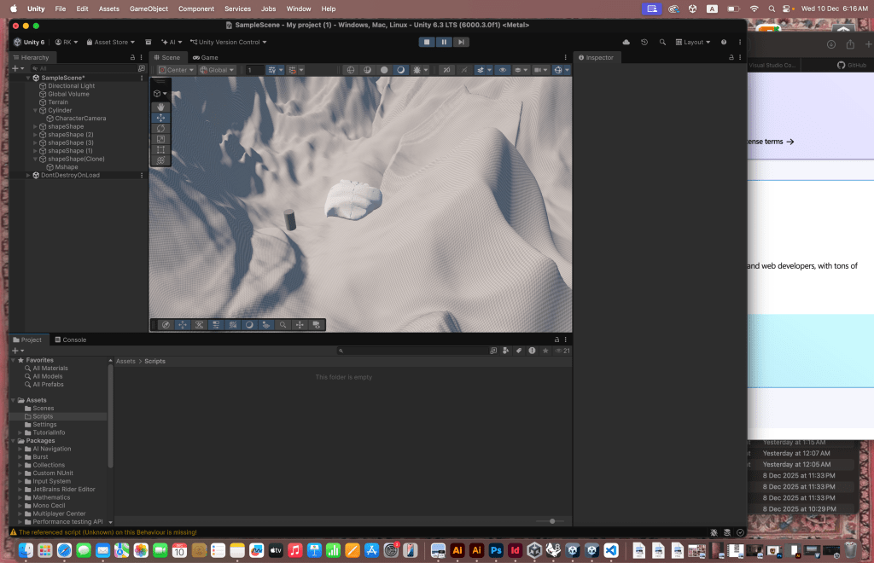The width and height of the screenshot is (874, 563).
Task: Open the Center pivot mode dropdown
Action: pos(177,70)
